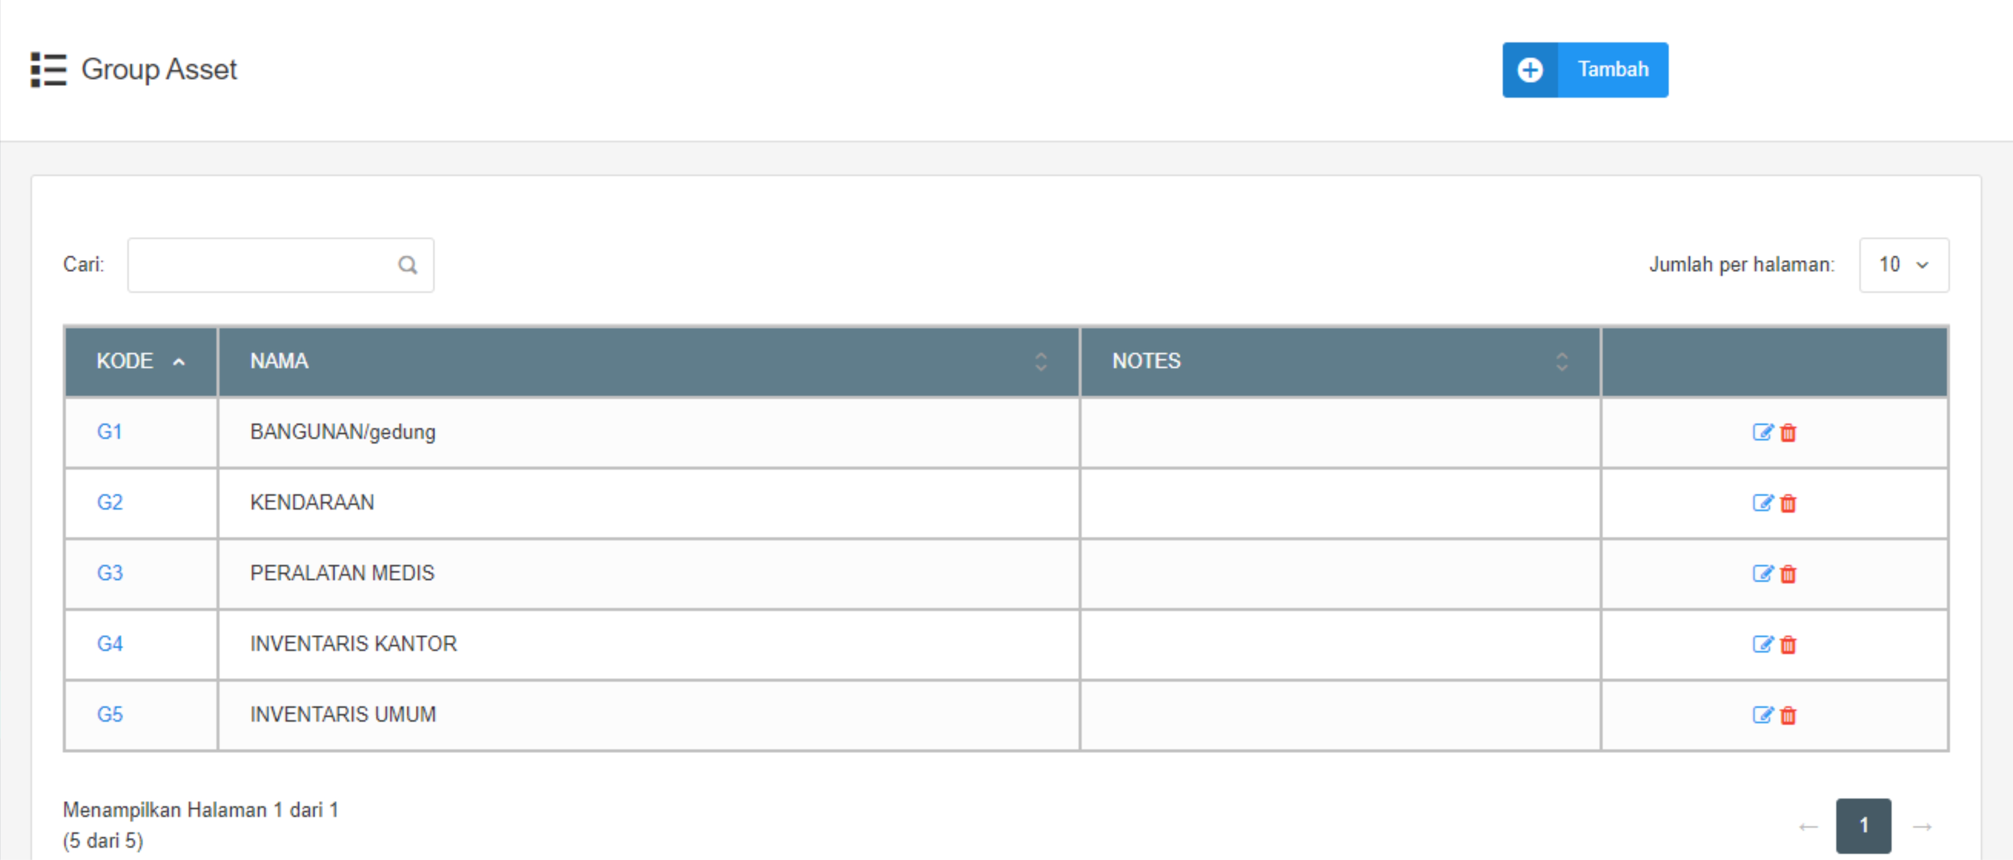Open edit for KENDARAAN row
This screenshot has height=860, width=2013.
(1761, 503)
